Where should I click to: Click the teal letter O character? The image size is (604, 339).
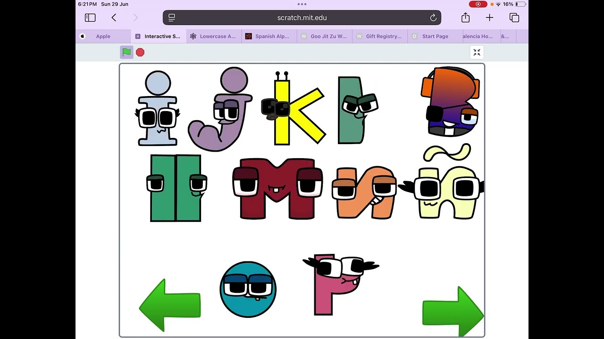[x=248, y=290]
